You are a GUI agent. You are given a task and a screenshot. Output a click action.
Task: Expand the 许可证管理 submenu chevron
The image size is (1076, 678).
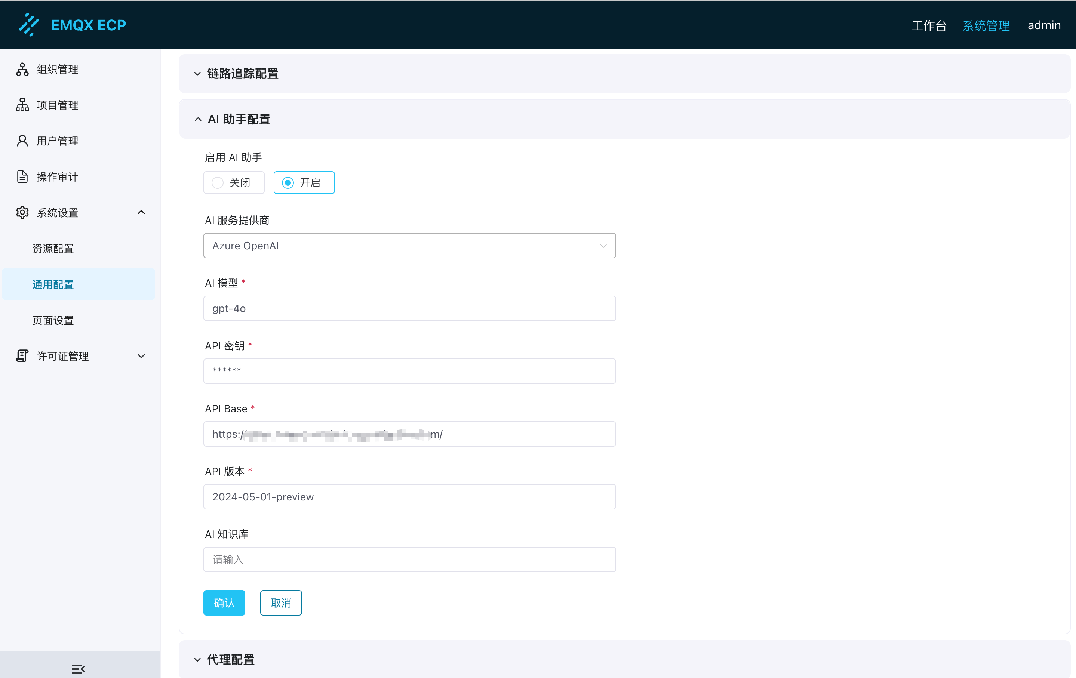pos(141,356)
